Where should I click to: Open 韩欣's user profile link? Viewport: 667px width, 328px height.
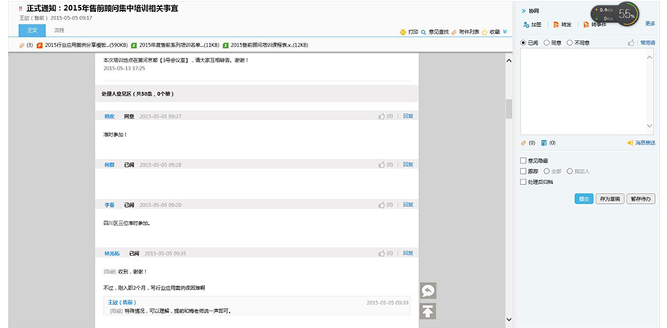tap(109, 116)
